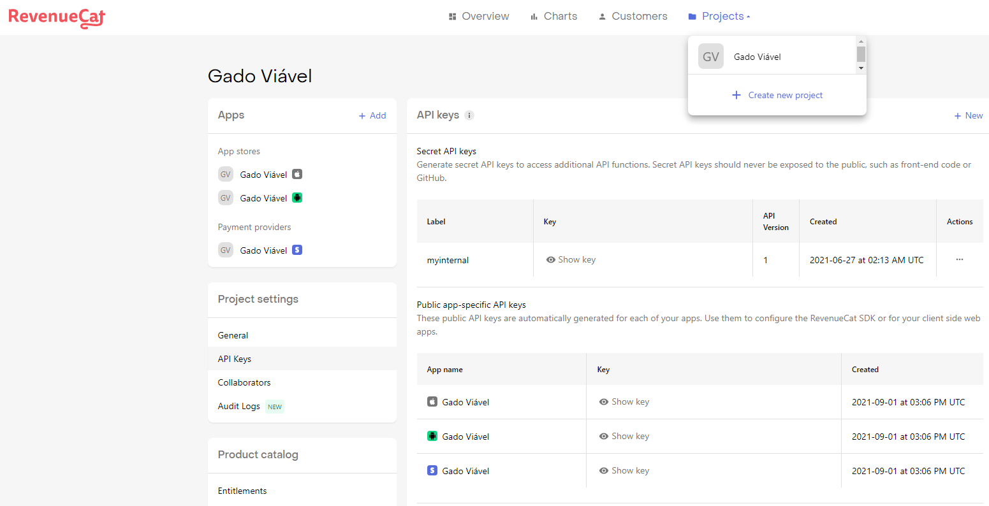The image size is (989, 506).
Task: Open Collaborators settings
Action: point(244,382)
